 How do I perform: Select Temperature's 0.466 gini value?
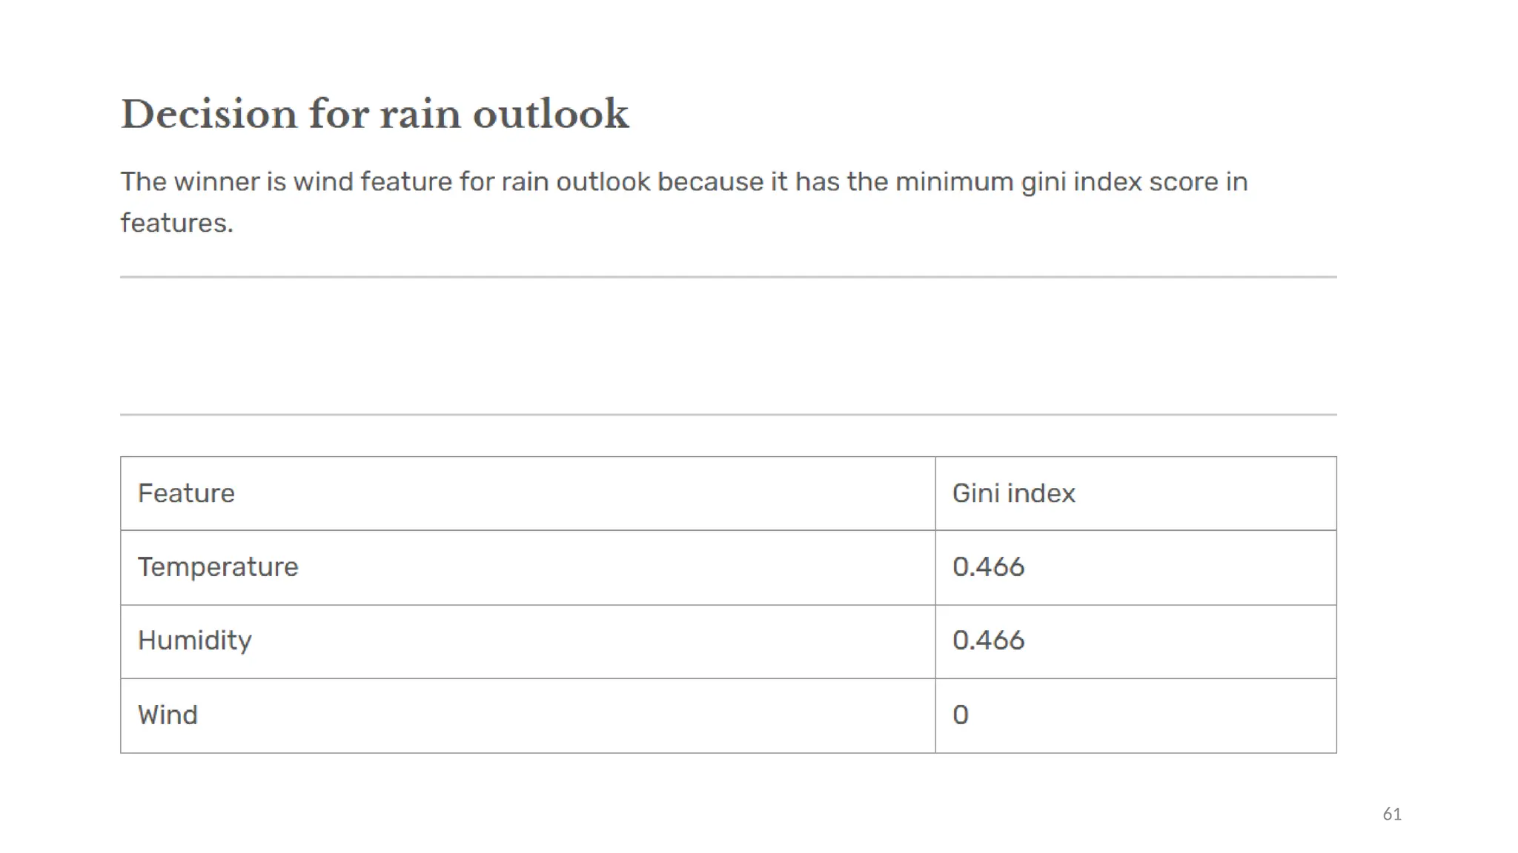(988, 567)
